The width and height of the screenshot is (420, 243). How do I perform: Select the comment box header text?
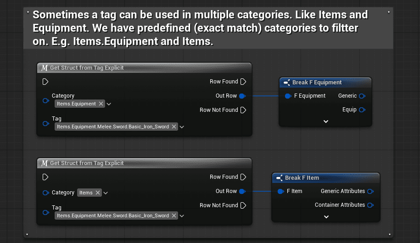200,28
